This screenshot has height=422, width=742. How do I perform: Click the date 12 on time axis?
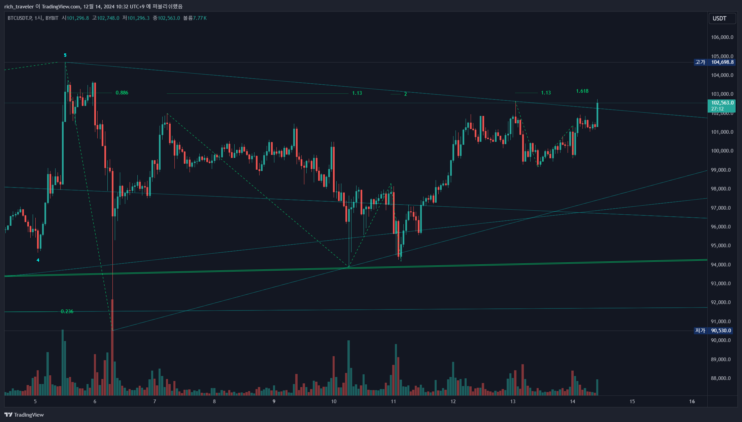(x=453, y=401)
